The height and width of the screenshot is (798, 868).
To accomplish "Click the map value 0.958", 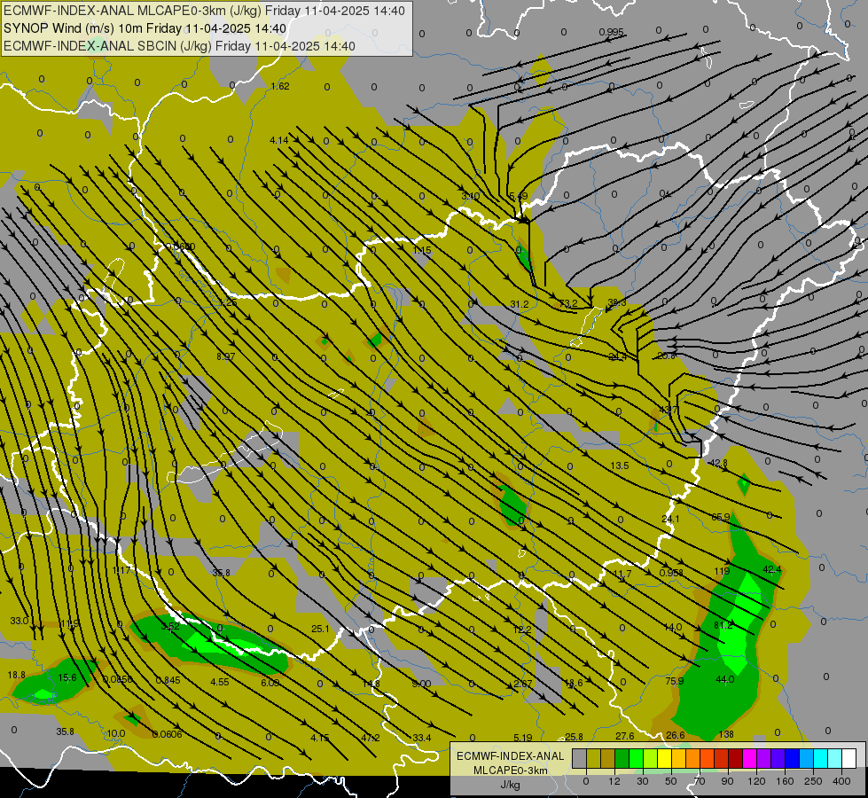I will click(x=671, y=573).
